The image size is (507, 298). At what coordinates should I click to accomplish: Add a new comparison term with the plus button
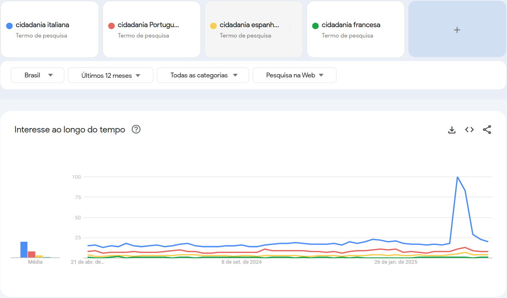point(457,29)
